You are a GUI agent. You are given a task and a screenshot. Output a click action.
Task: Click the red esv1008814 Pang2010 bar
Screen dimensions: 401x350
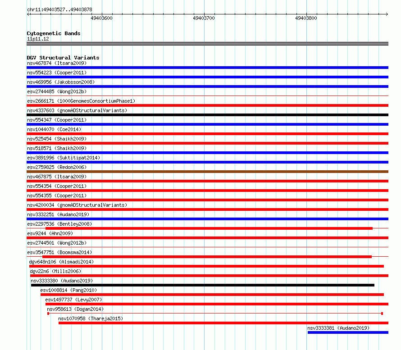212,295
